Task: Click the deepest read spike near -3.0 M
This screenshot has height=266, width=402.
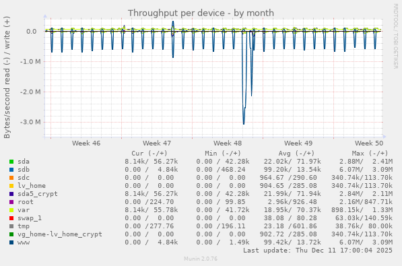Action: (244, 124)
